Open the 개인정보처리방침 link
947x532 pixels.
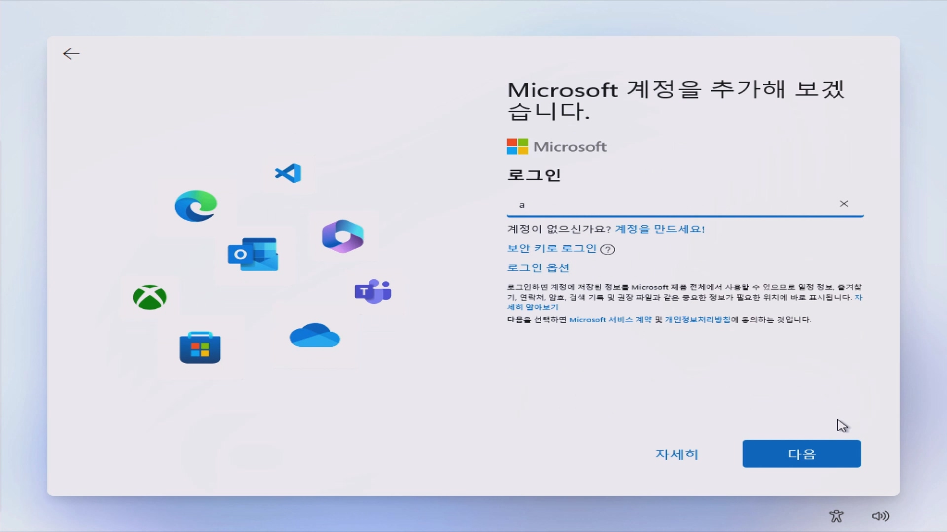[x=697, y=320]
